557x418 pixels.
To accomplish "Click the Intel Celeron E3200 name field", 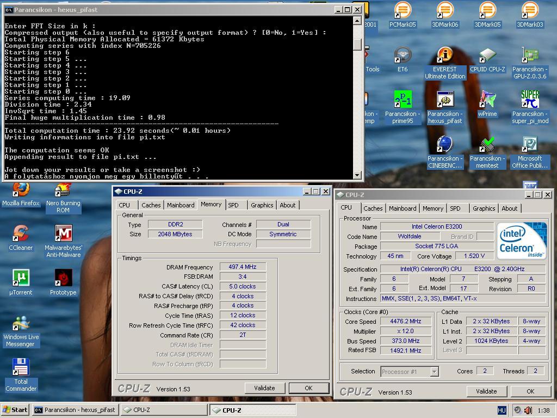I will [x=437, y=226].
